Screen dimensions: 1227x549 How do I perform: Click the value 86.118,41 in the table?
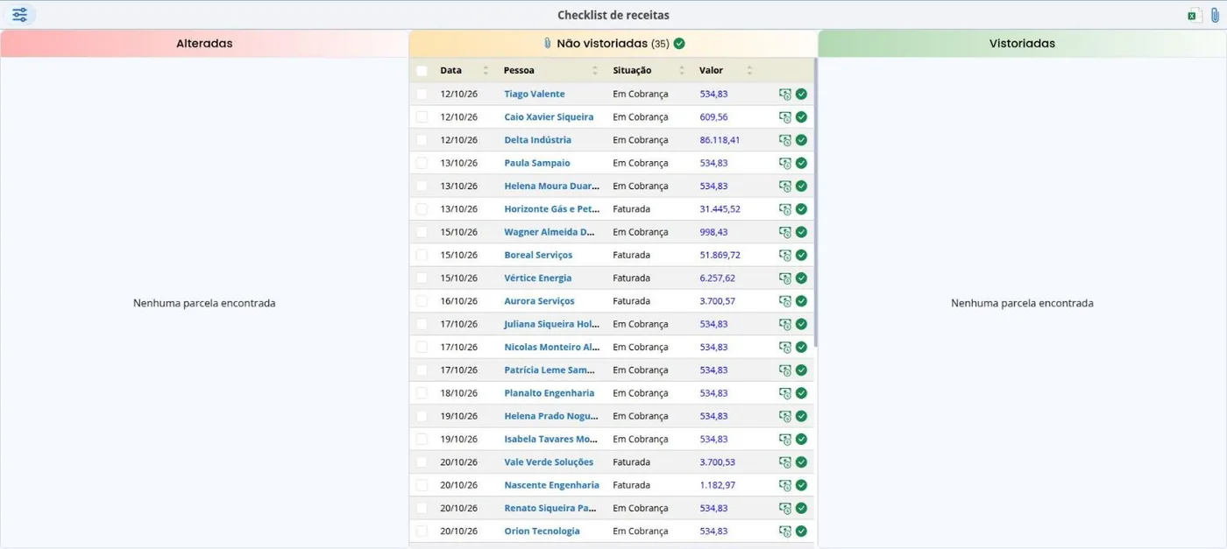(x=720, y=140)
